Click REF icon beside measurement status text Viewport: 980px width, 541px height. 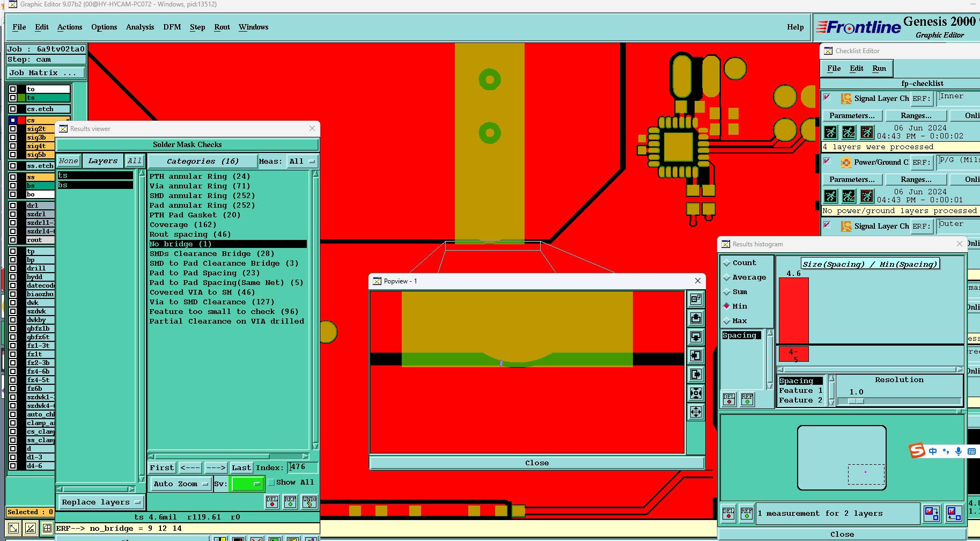tap(747, 514)
